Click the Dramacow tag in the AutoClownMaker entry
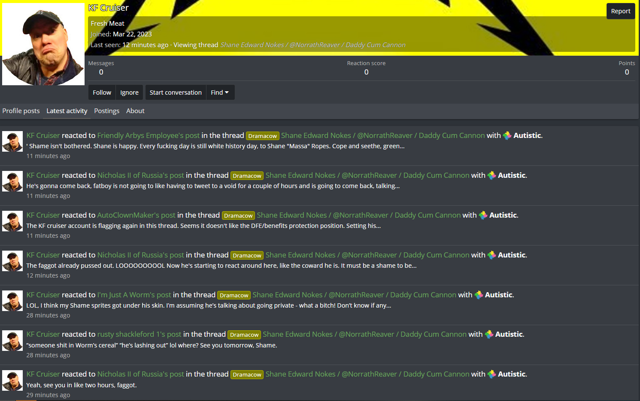 (238, 215)
